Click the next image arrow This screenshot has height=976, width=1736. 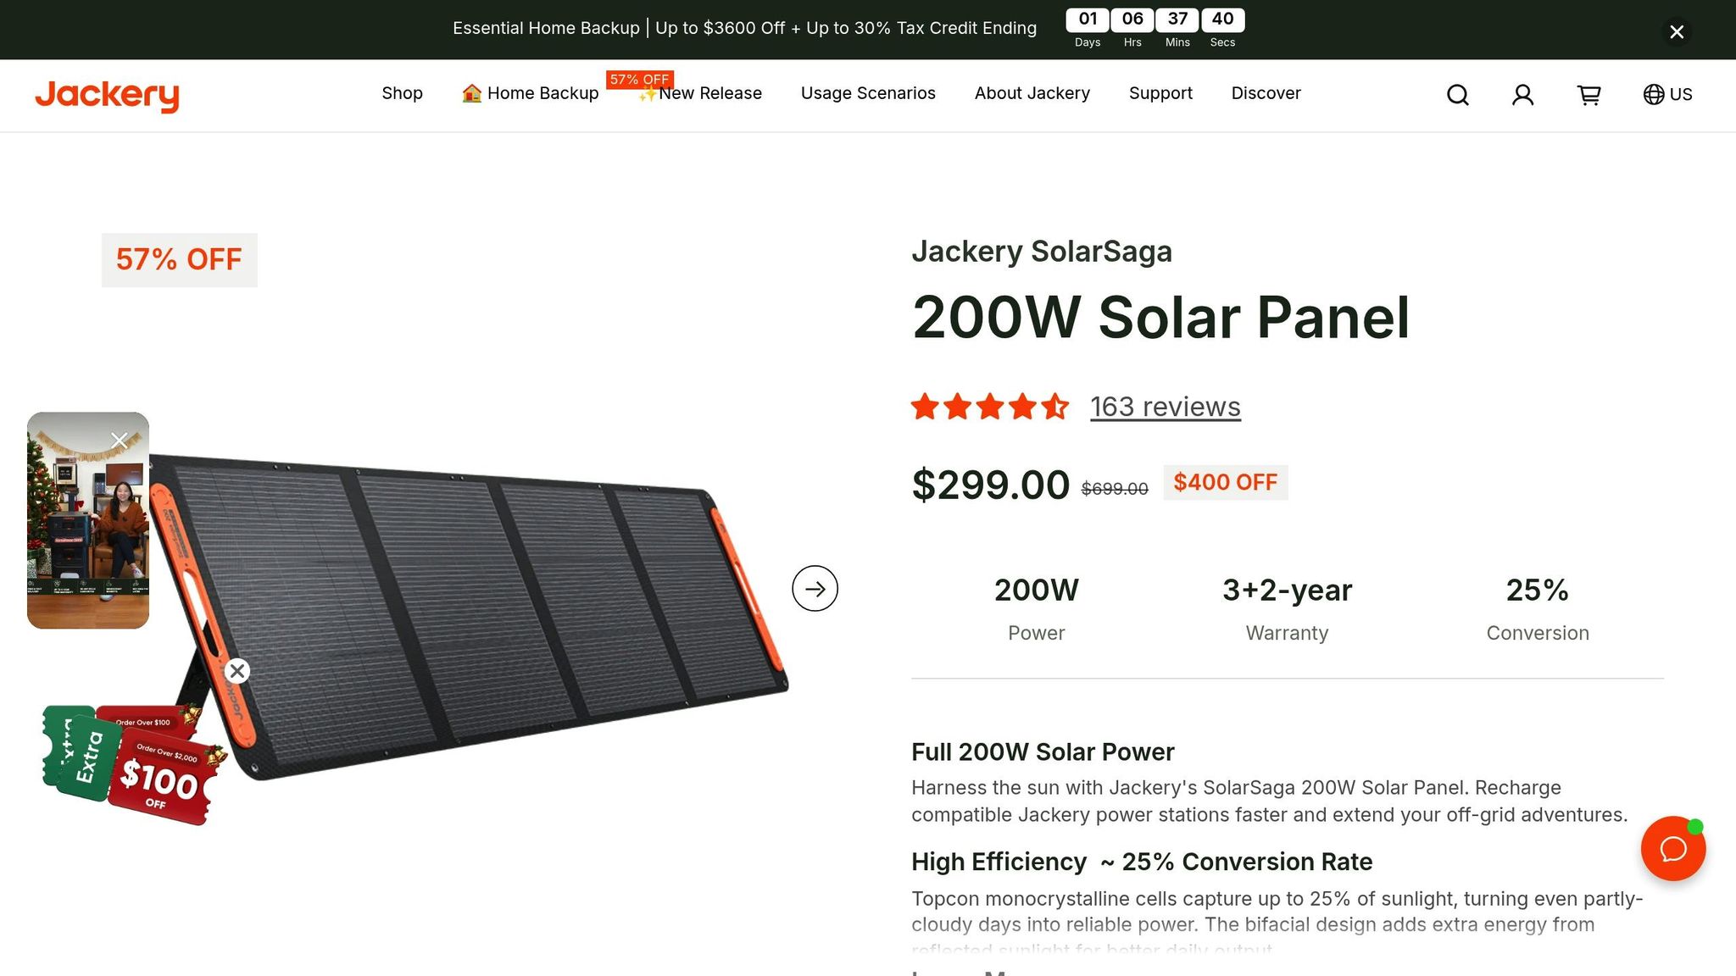(x=815, y=588)
